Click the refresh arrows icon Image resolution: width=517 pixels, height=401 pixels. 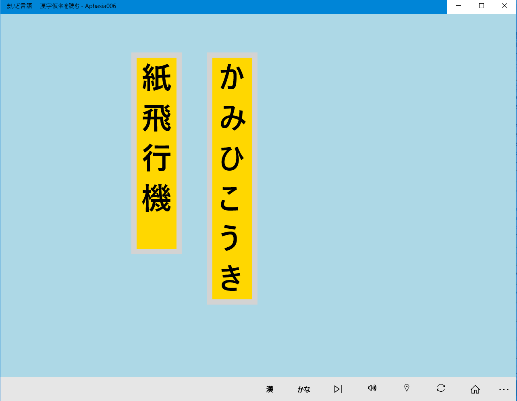coord(441,388)
